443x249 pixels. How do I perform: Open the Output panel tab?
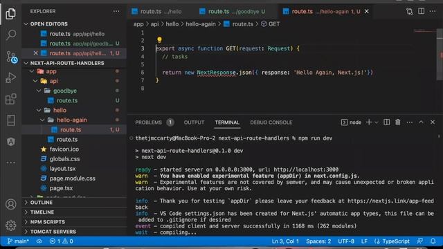(x=194, y=122)
